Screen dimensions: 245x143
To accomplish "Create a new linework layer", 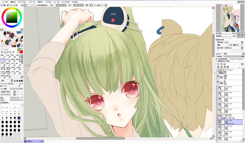I will click(x=221, y=64).
